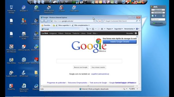Launch EPSON Scan desktop icon
174x97 pixels.
[x=24, y=74]
